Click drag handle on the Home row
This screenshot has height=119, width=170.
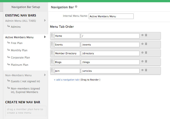52,35
